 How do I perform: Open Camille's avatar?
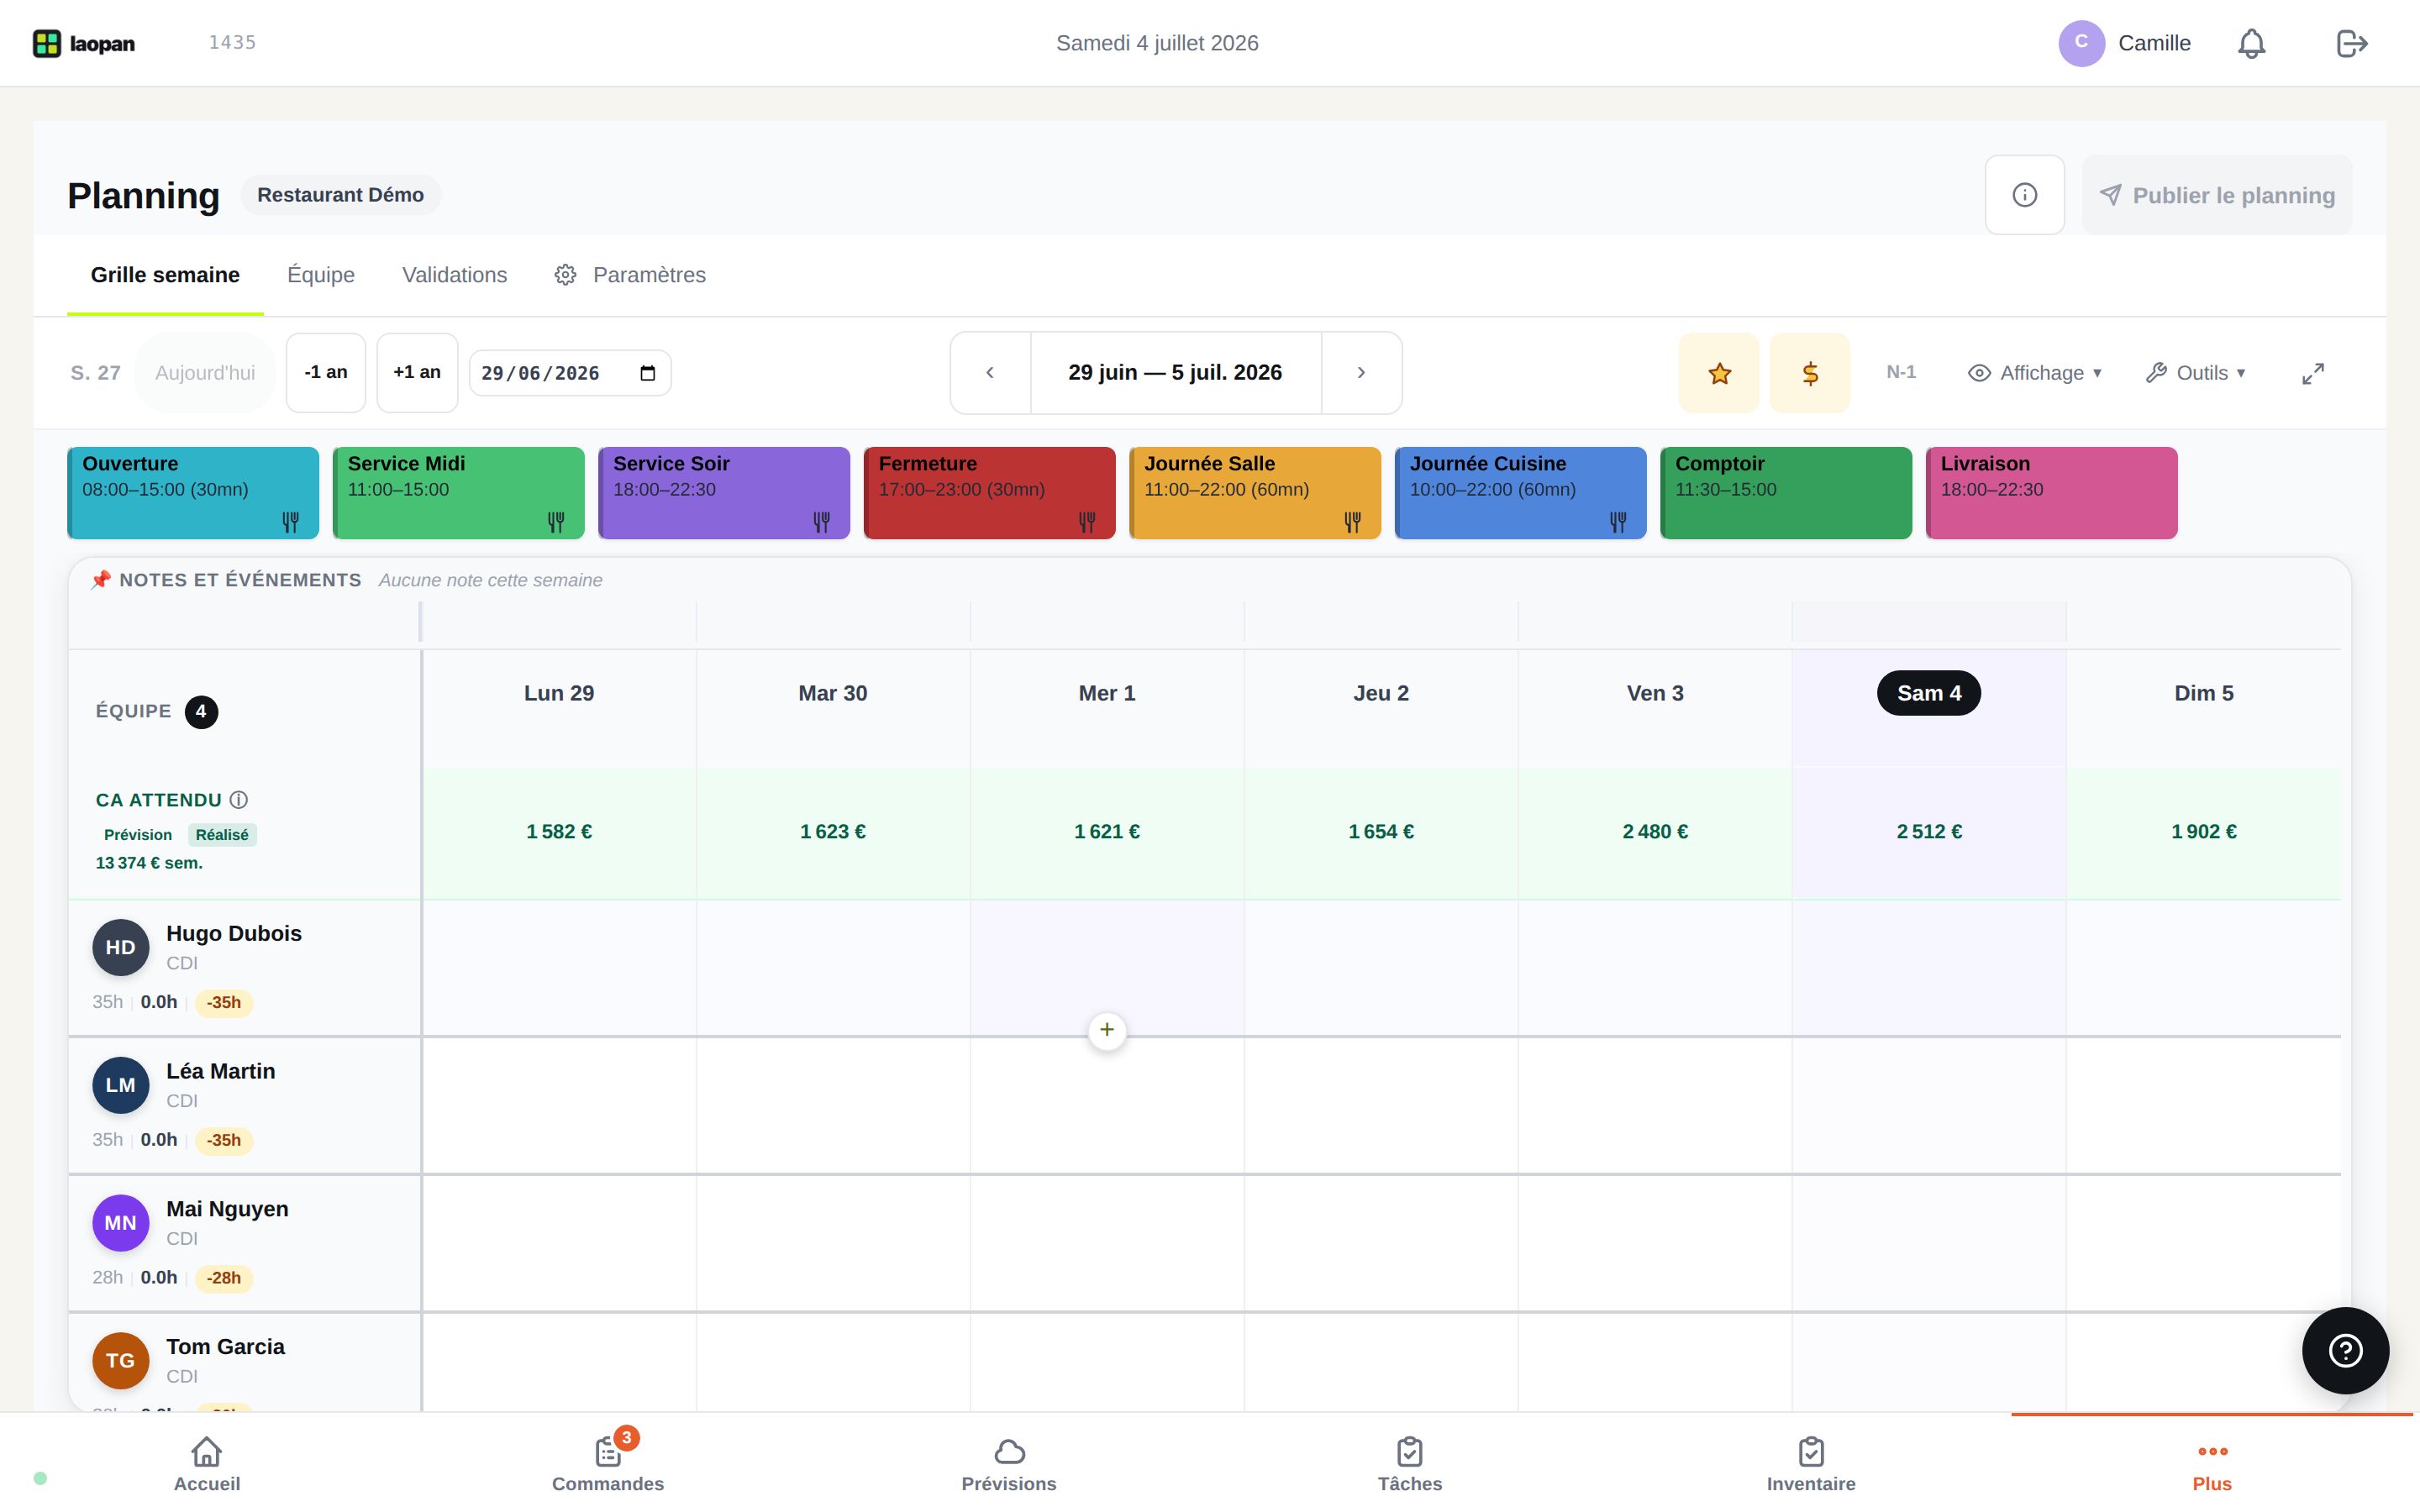coord(2081,43)
